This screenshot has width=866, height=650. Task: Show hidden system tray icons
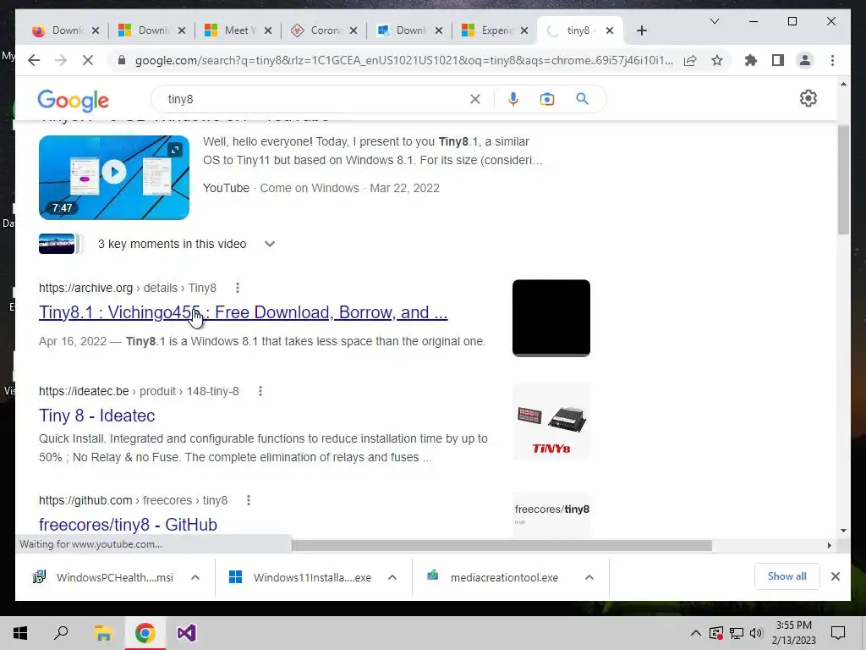click(x=696, y=633)
